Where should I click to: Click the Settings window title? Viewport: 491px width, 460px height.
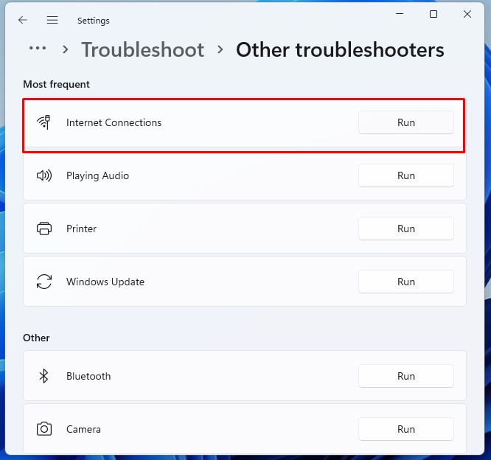(x=94, y=21)
